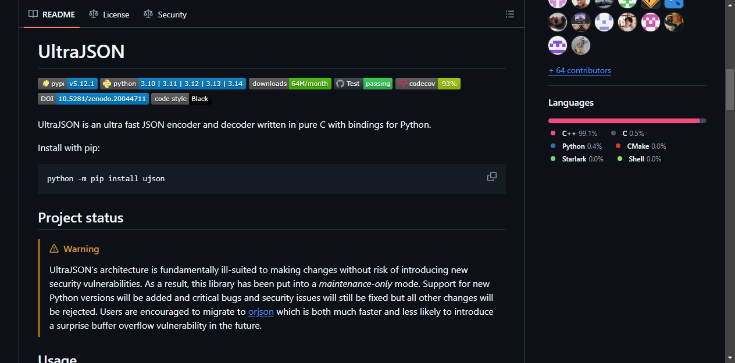Open the README outline list icon

(510, 14)
